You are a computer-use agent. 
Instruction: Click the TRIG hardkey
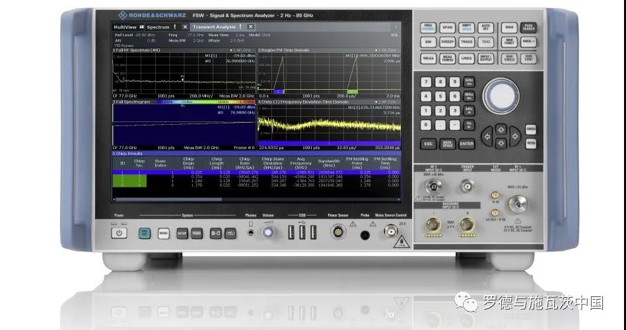pyautogui.click(x=485, y=42)
